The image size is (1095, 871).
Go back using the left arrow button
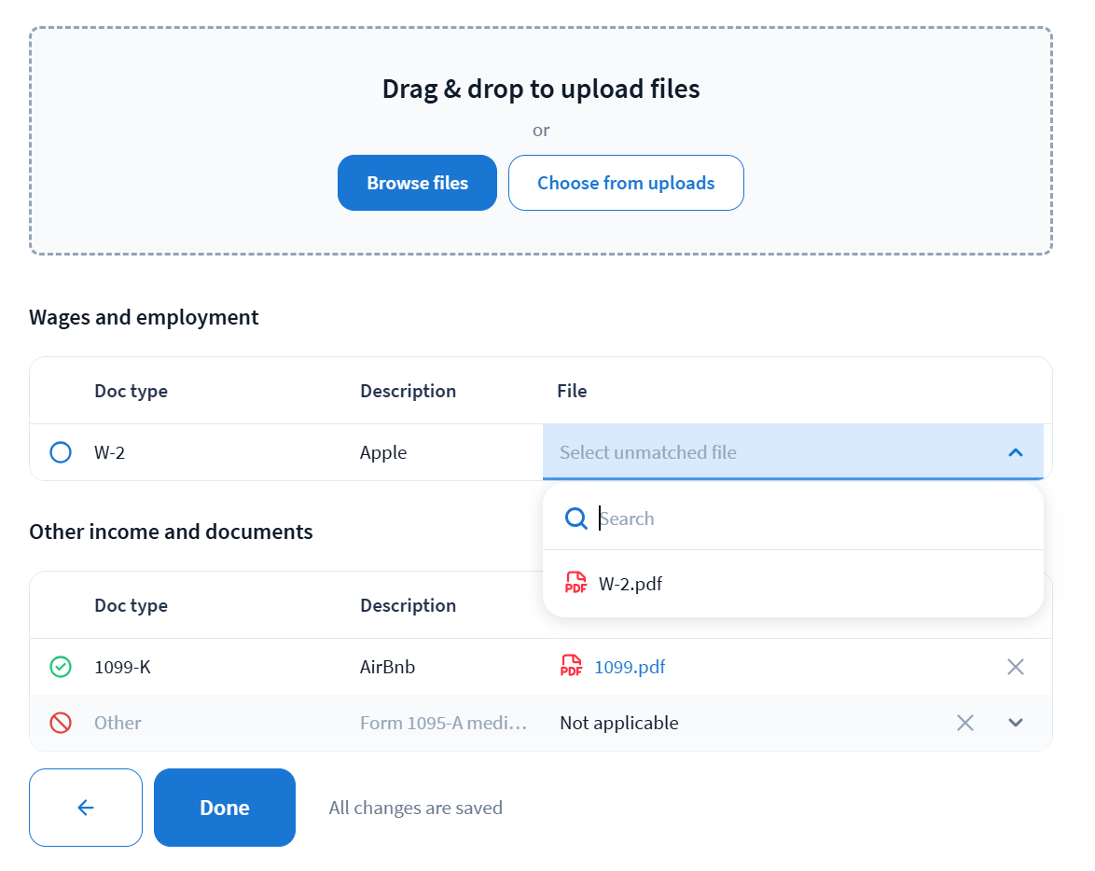[86, 808]
